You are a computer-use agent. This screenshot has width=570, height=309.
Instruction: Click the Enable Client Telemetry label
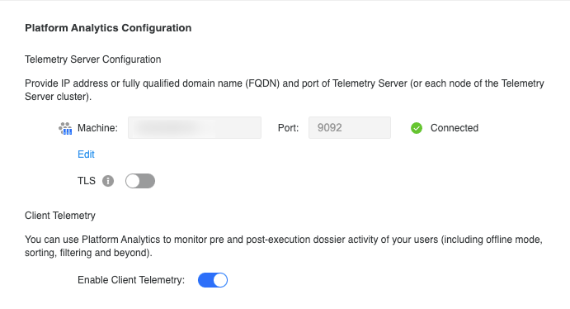point(131,280)
